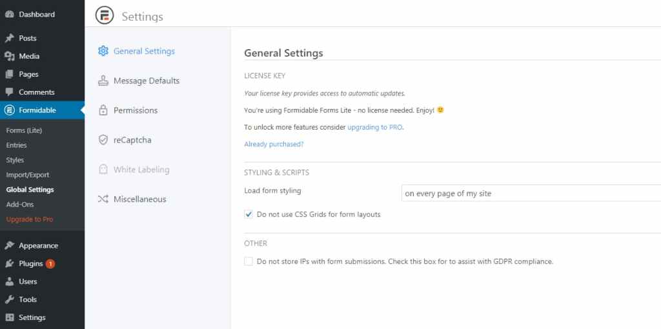
Task: Click the Miscellaneous shuffle icon
Action: tap(103, 199)
